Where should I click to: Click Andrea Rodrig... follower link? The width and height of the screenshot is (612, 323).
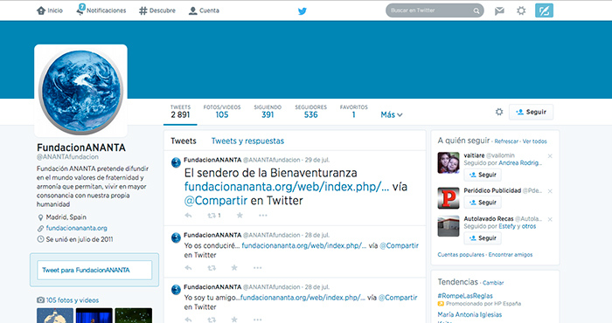click(x=520, y=163)
